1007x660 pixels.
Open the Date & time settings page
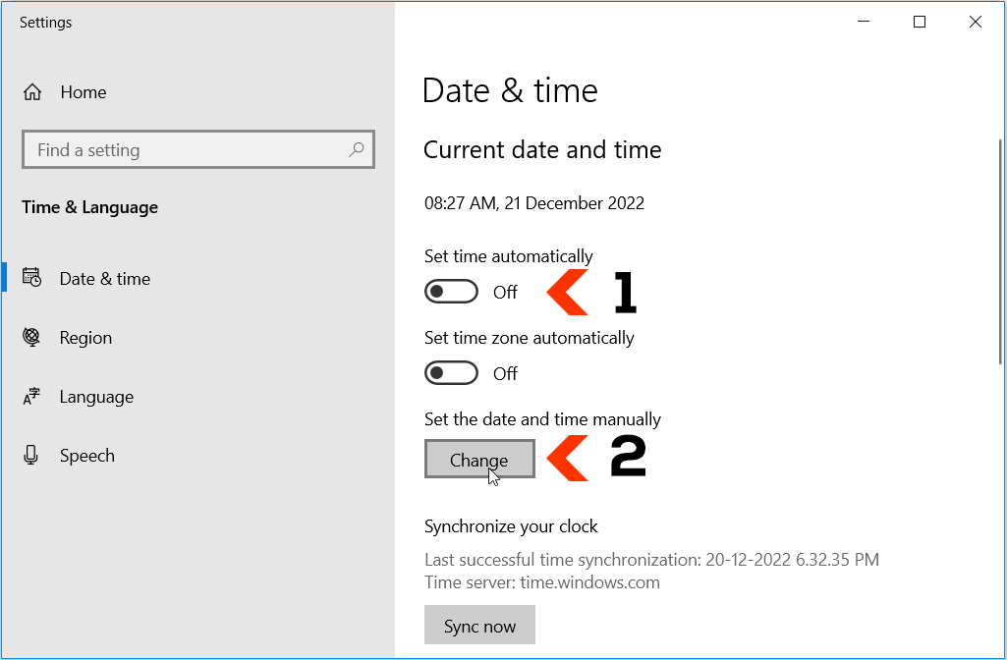[104, 278]
